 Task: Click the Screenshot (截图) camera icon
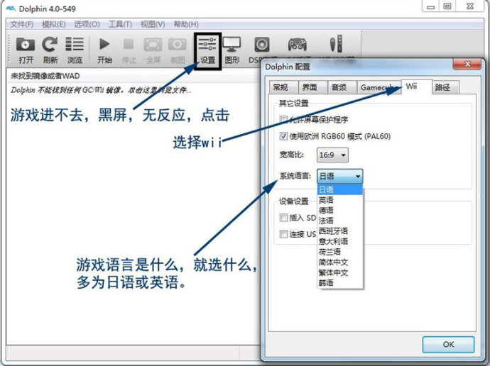click(x=178, y=44)
